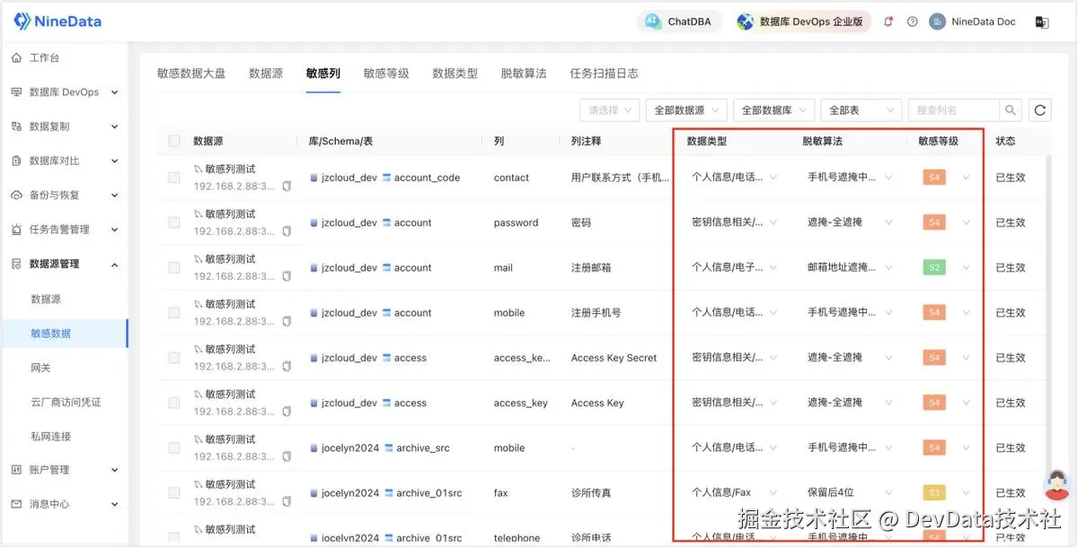Switch to the 任务扫描日志 tab
Screen dimensions: 1078x548
tap(604, 74)
